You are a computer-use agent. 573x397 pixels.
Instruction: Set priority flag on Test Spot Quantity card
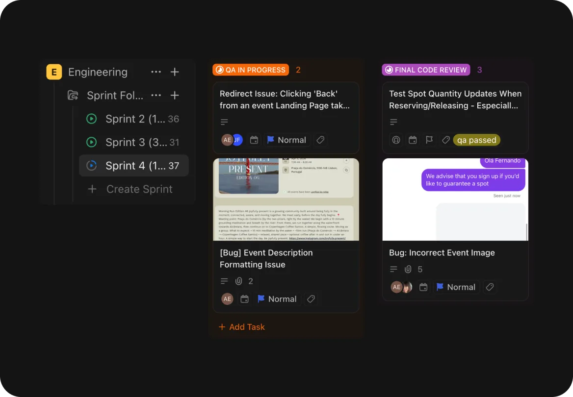[x=429, y=140]
